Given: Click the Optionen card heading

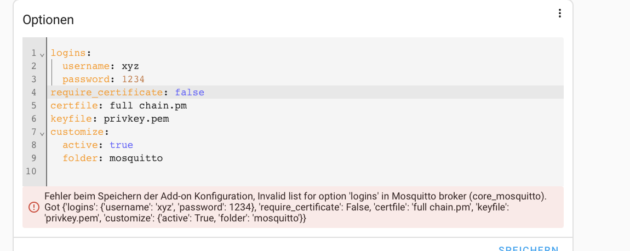Looking at the screenshot, I should 48,20.
